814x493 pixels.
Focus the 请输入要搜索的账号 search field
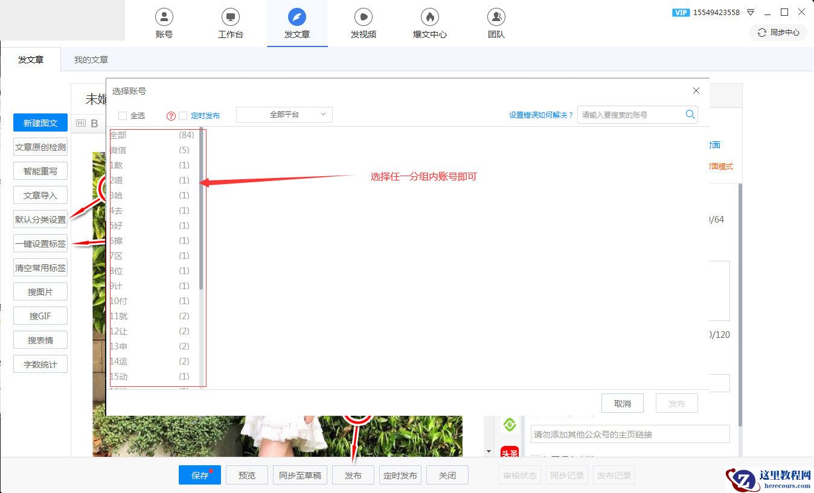(631, 115)
